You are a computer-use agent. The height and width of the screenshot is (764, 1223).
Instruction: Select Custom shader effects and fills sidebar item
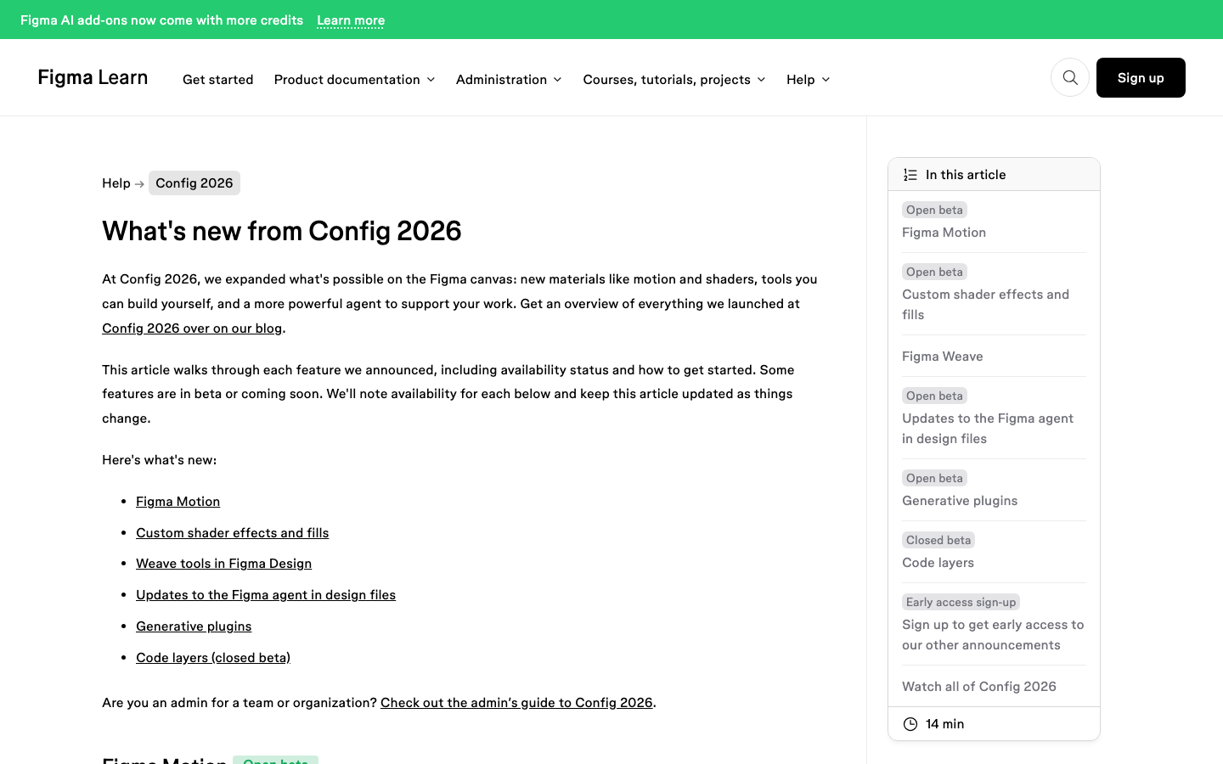pos(985,304)
